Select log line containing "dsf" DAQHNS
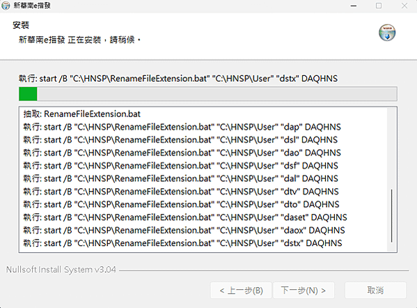The image size is (417, 308). point(180,166)
